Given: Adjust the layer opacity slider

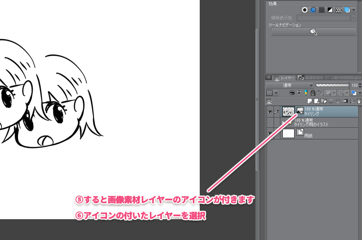Looking at the screenshot, I should (332, 85).
